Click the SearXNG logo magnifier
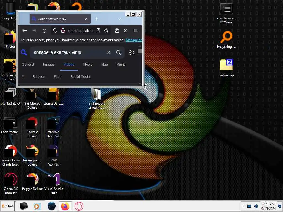Image resolution: width=283 pixels, height=212 pixels. pos(24,52)
